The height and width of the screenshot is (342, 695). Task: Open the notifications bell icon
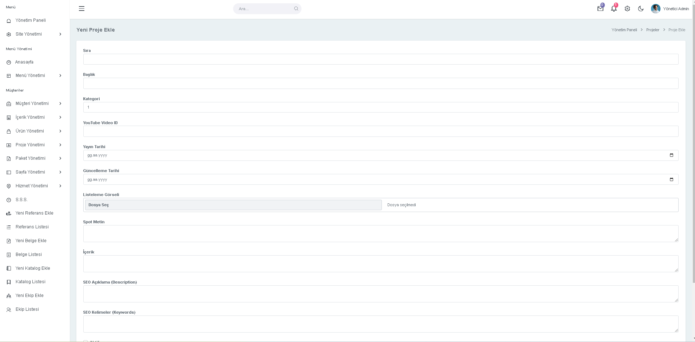(x=614, y=9)
